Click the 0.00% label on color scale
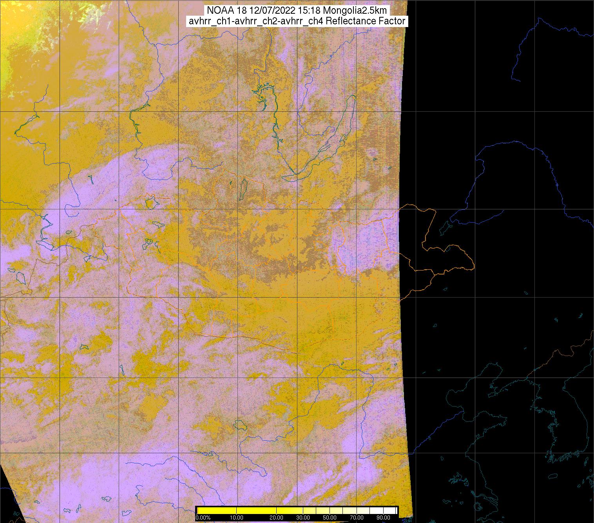Image resolution: width=594 pixels, height=523 pixels. [203, 518]
